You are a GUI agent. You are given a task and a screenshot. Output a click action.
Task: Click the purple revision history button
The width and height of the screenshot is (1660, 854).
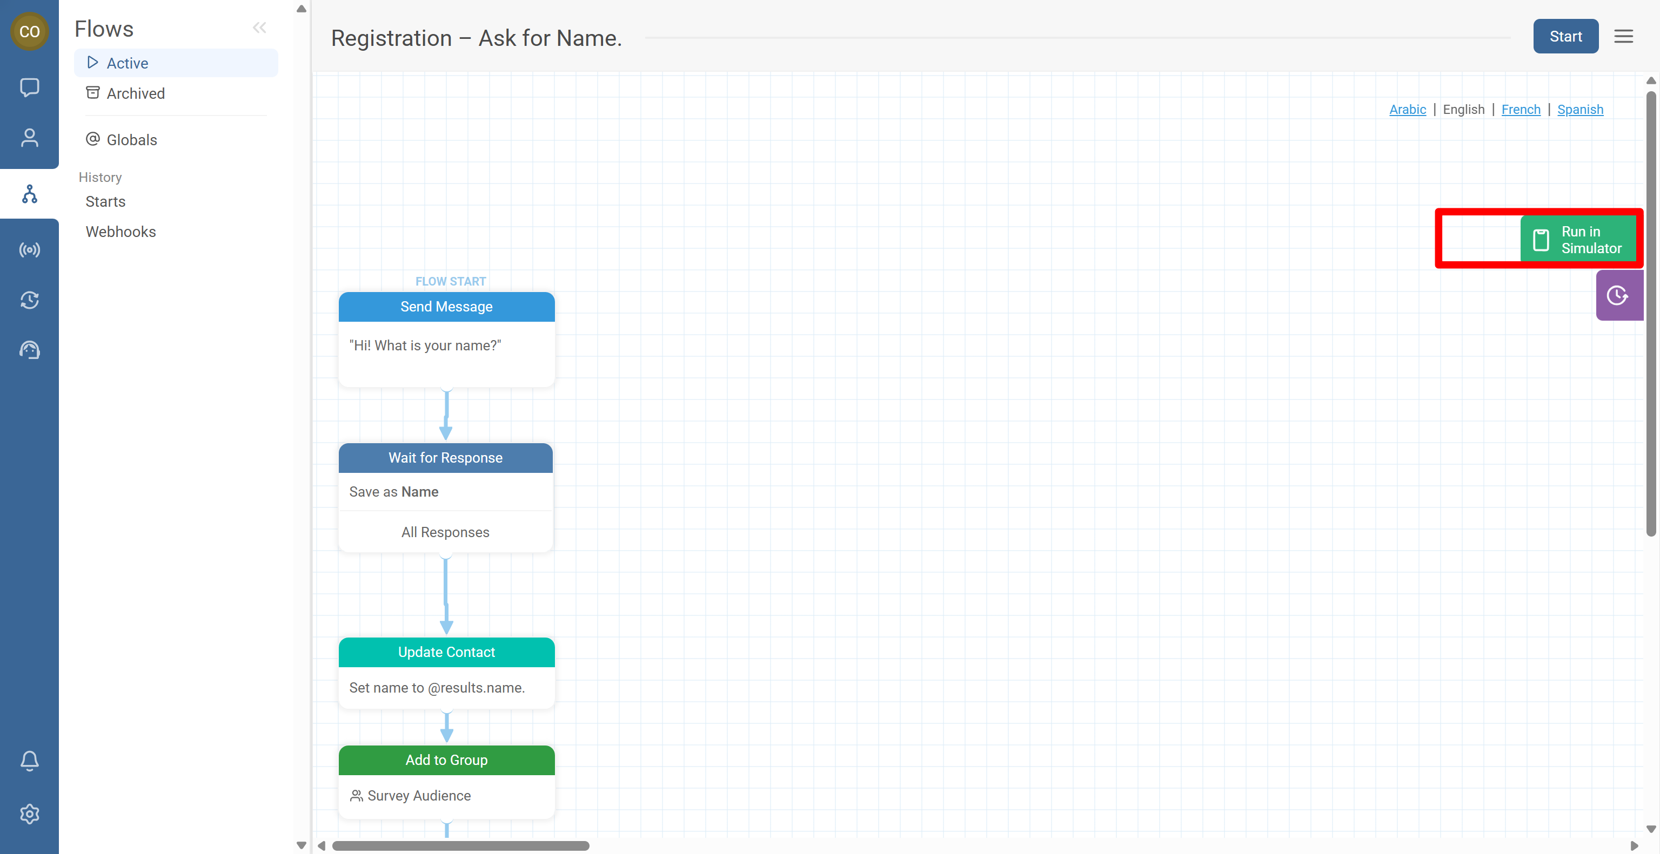pos(1618,295)
